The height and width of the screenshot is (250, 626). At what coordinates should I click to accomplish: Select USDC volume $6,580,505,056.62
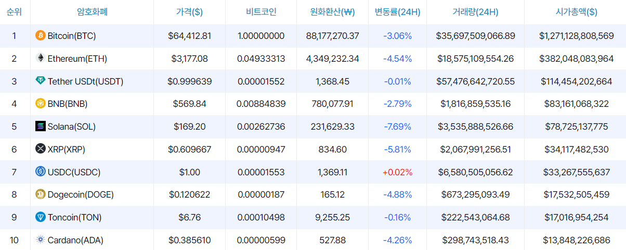(475, 172)
